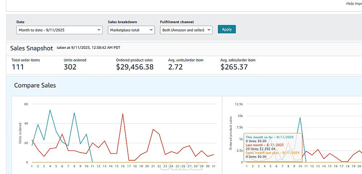
Task: Select the Units ordered value 302
Action: 70,67
